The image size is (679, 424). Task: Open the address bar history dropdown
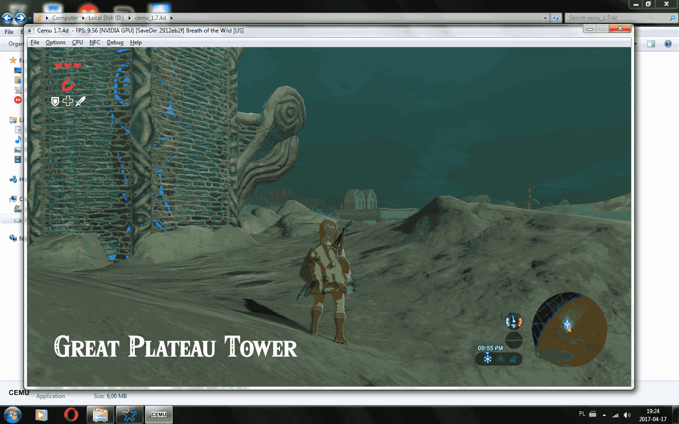point(545,18)
